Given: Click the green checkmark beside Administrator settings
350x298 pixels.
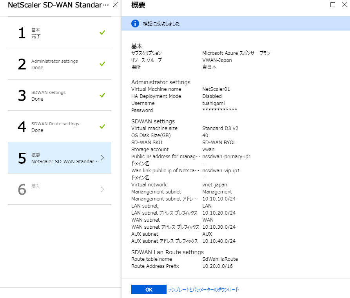Looking at the screenshot, I should (x=102, y=64).
